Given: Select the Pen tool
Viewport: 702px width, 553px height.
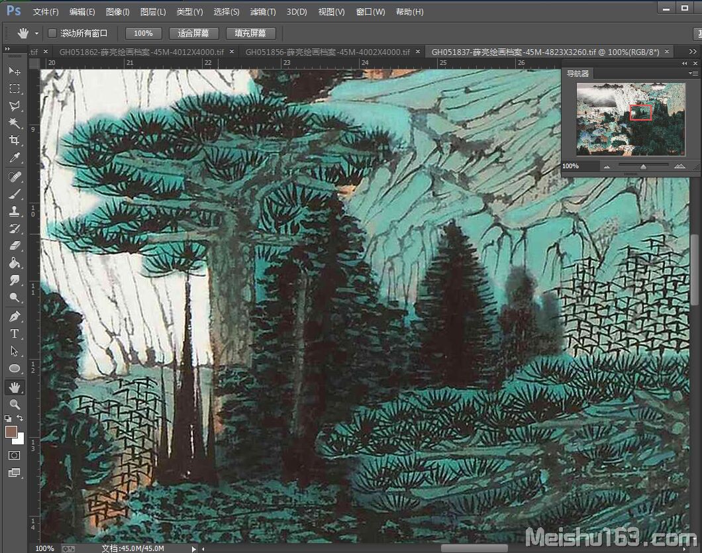Looking at the screenshot, I should coord(15,317).
